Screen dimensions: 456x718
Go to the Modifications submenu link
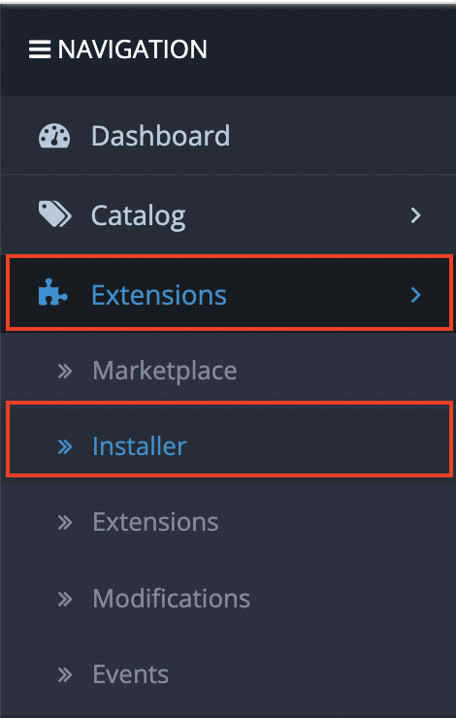click(171, 598)
